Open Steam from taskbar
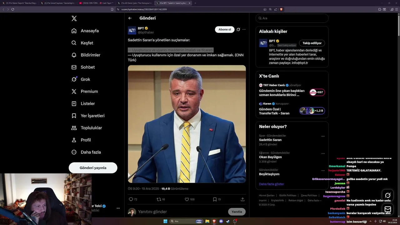Image resolution: width=400 pixels, height=225 pixels. coord(228,221)
